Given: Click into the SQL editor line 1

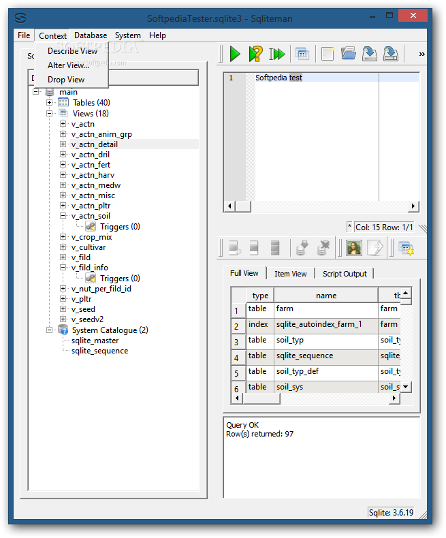Looking at the screenshot, I should [336, 78].
